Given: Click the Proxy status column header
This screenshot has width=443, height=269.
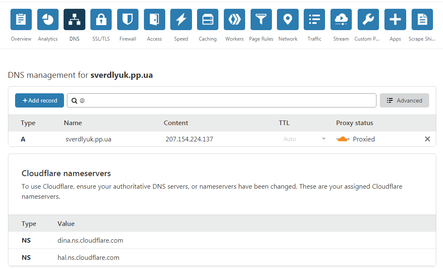Looking at the screenshot, I should 355,123.
